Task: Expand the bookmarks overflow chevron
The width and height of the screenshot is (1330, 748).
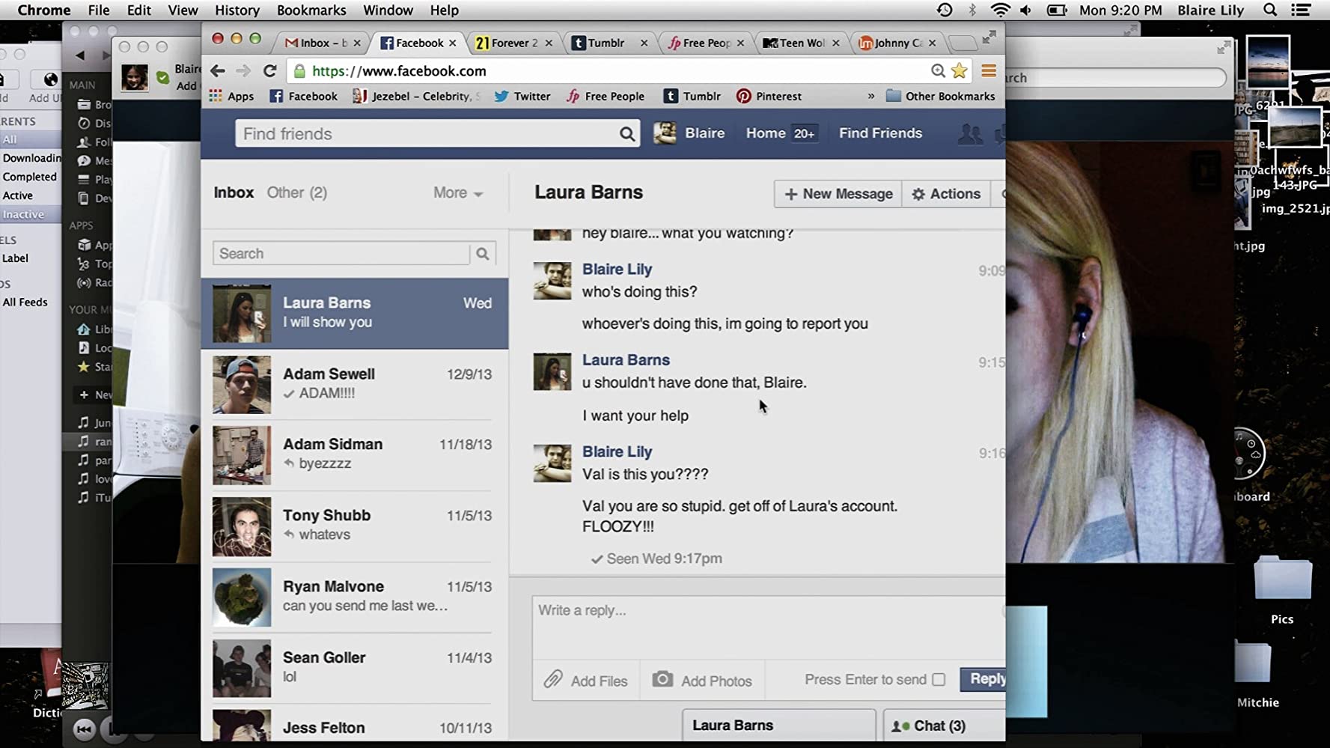Action: pos(870,97)
